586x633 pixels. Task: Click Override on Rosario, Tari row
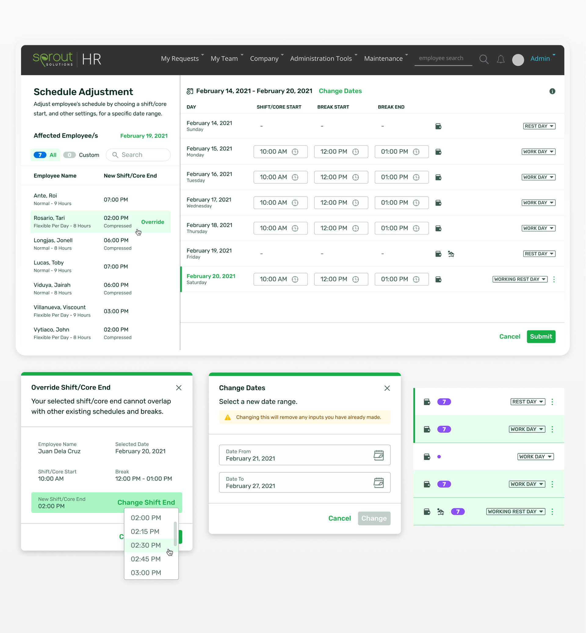(153, 222)
